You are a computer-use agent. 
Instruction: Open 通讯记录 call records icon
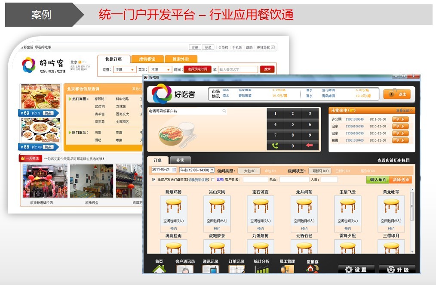click(211, 269)
